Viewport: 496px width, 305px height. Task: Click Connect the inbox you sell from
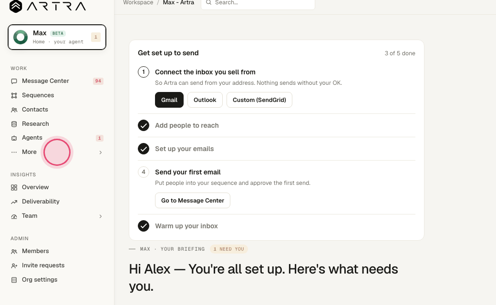(205, 72)
